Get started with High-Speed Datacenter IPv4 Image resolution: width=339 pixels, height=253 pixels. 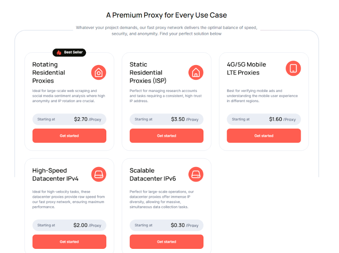pyautogui.click(x=69, y=242)
